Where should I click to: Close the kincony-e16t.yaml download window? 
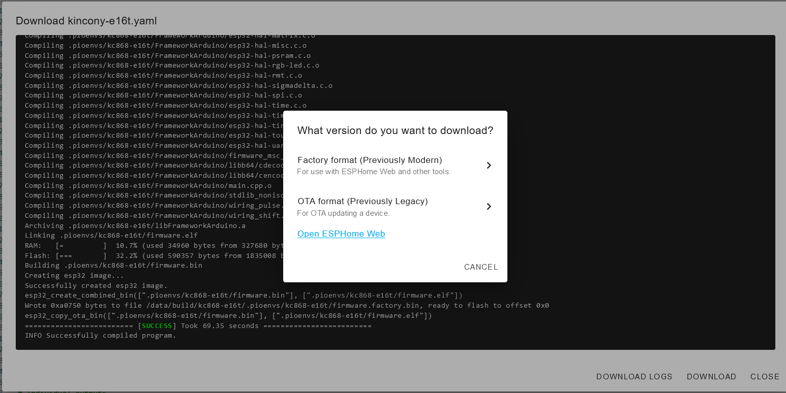pos(765,377)
